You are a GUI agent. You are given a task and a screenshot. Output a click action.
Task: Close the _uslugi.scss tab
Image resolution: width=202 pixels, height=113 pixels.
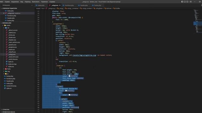60,5
